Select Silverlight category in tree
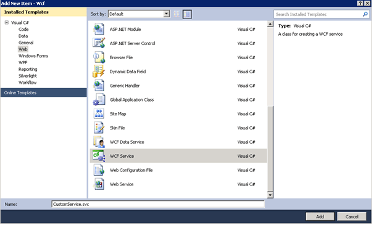The width and height of the screenshot is (374, 225). coord(27,76)
